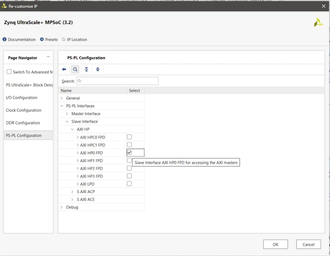The width and height of the screenshot is (330, 256).
Task: Select the AXI HP1 FPD label
Action: click(91, 161)
